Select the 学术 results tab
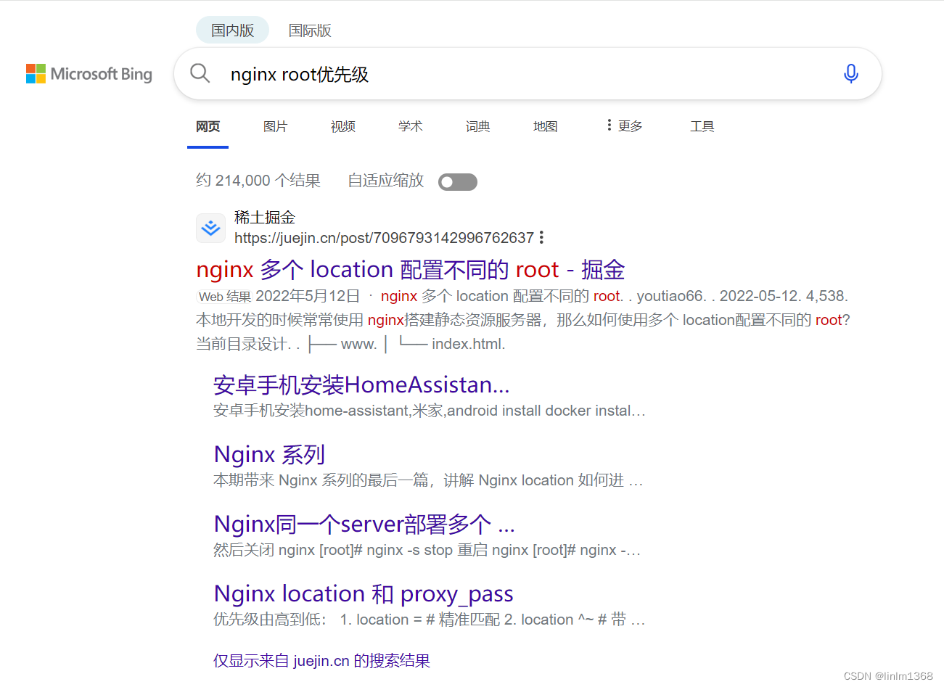 [410, 127]
